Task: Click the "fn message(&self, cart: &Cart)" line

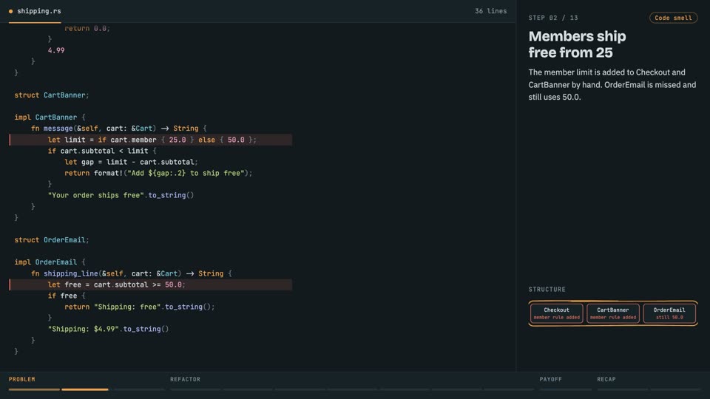Action: point(118,129)
